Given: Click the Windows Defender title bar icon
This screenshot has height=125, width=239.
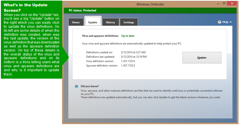Looking at the screenshot, I should pos(66,4).
